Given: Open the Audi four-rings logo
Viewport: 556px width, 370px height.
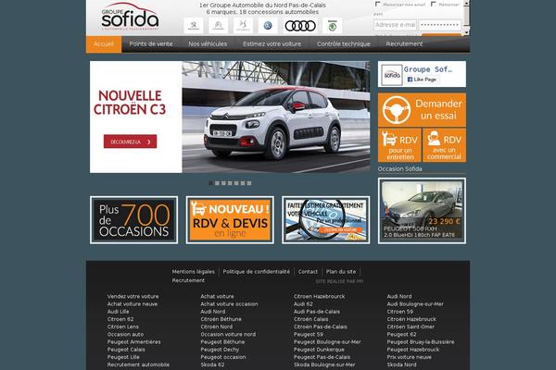Looking at the screenshot, I should pyautogui.click(x=300, y=26).
